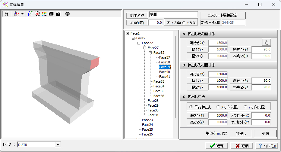This screenshot has height=152, width=281.
Task: Open the color palette grid icon
Action: [44, 14]
